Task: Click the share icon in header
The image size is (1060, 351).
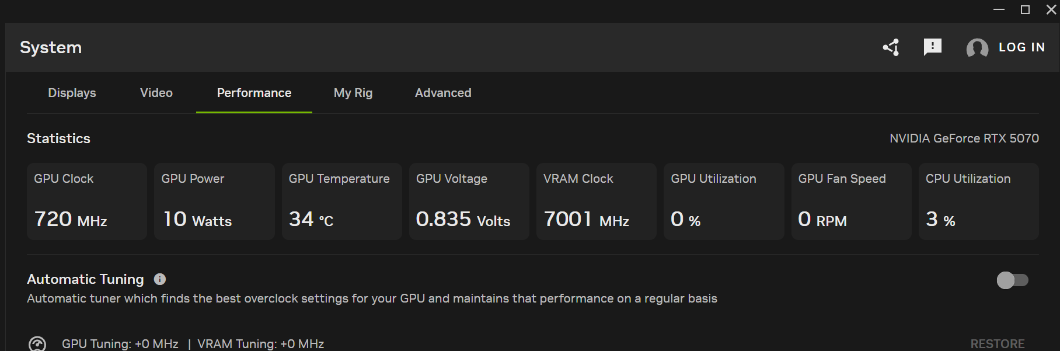Action: pyautogui.click(x=891, y=47)
